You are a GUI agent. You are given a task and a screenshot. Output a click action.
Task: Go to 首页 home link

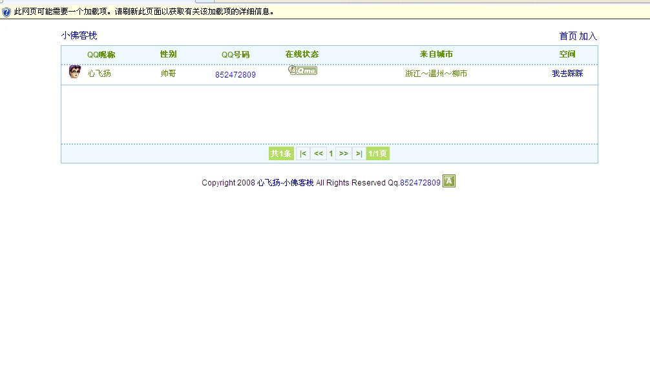click(568, 36)
